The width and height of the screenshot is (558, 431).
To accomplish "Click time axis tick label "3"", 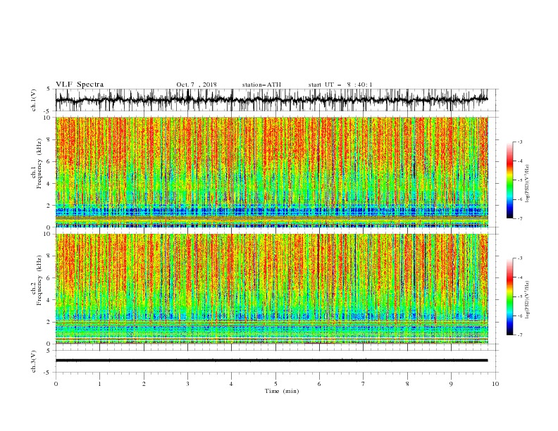I will (187, 384).
